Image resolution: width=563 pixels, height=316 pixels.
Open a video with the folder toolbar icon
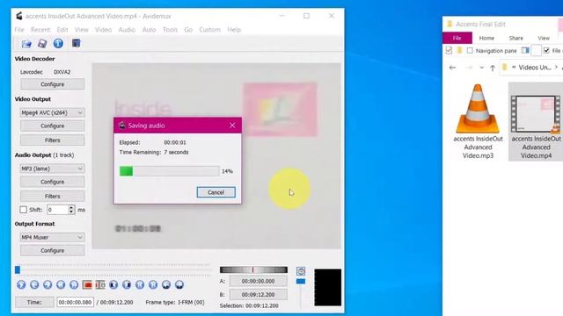26,44
